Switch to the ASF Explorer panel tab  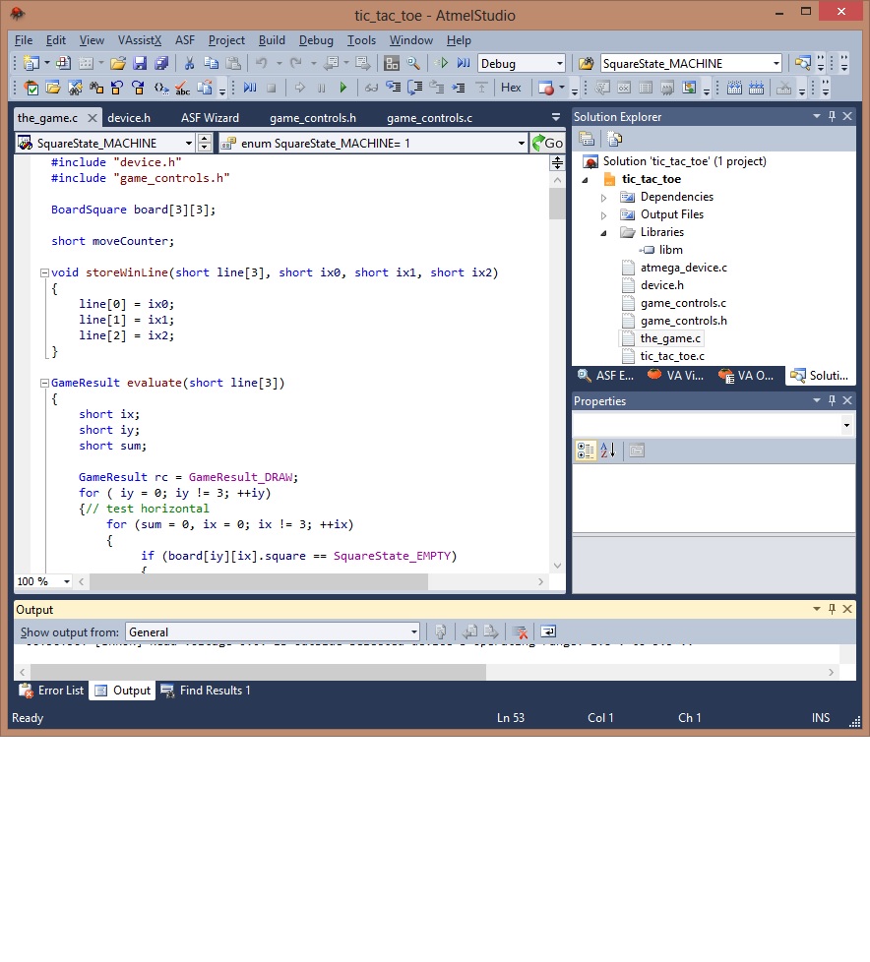606,376
